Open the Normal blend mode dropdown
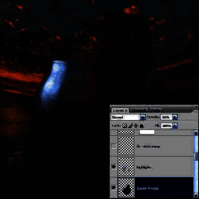 [x=143, y=117]
